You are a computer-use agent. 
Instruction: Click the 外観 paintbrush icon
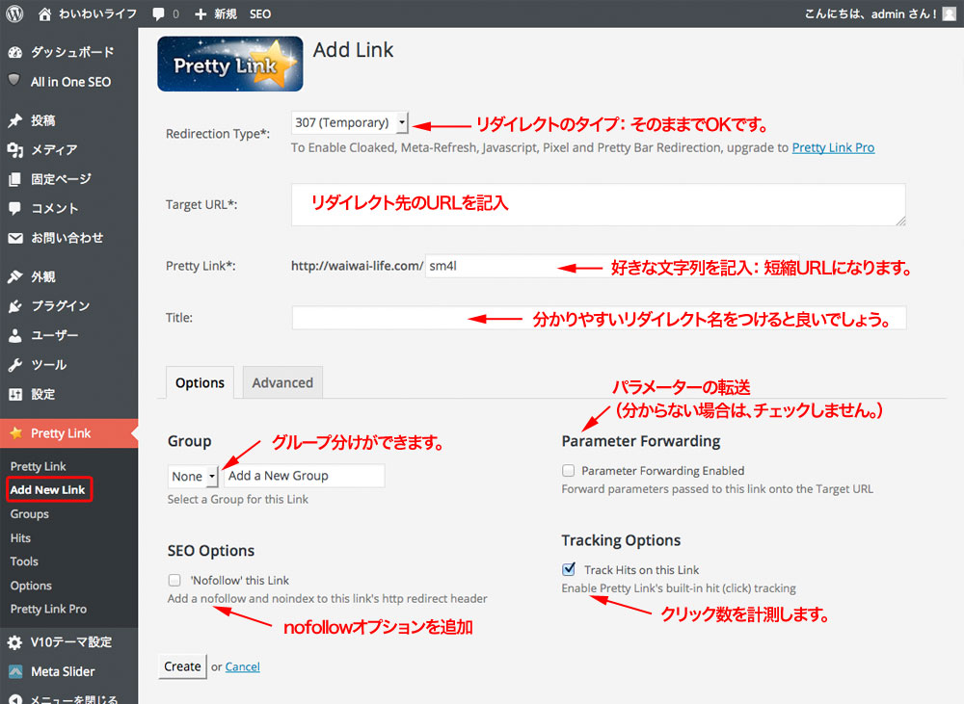(x=15, y=277)
